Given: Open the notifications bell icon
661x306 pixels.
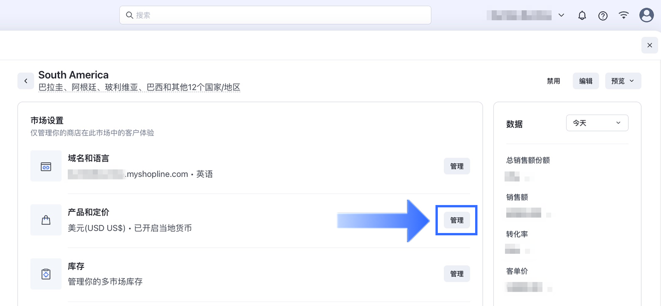Looking at the screenshot, I should (582, 16).
